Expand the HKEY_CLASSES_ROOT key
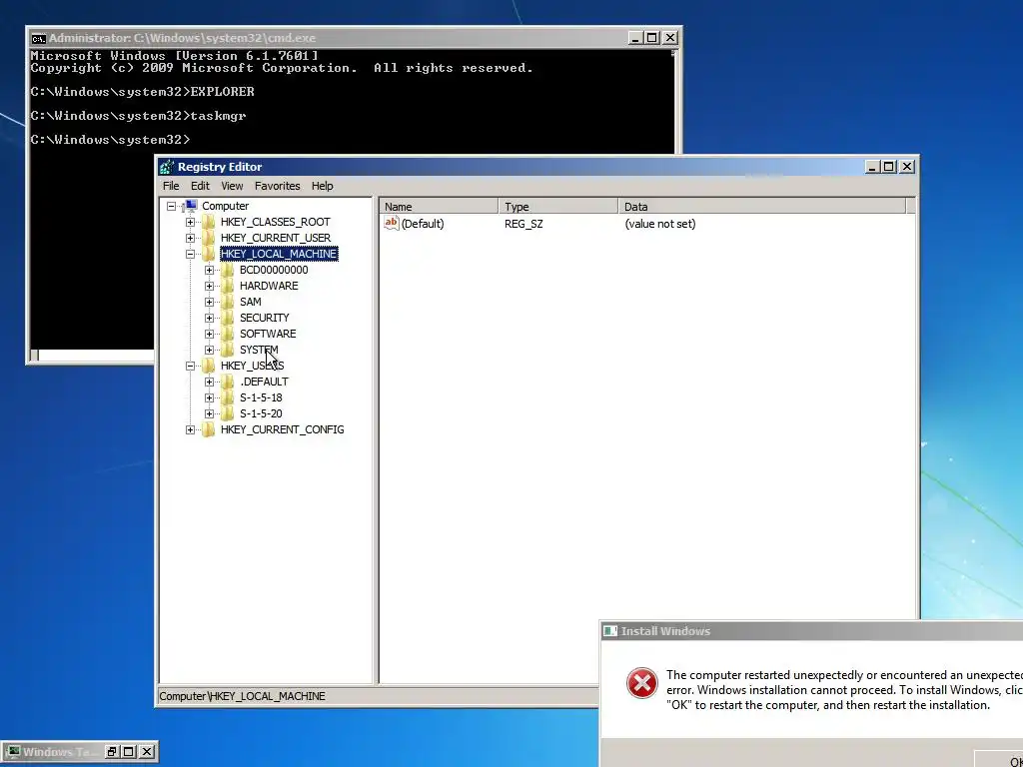Viewport: 1023px width, 767px height. tap(190, 222)
